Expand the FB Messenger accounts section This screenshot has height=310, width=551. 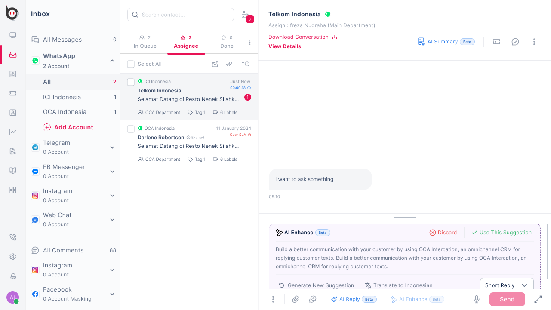112,172
